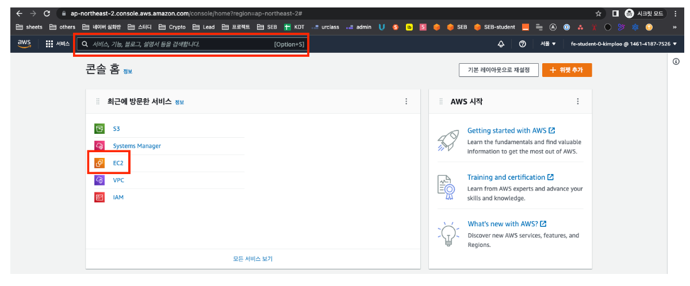Click the 시크릿 모드 incognito indicator
Image resolution: width=690 pixels, height=286 pixels.
(x=644, y=13)
